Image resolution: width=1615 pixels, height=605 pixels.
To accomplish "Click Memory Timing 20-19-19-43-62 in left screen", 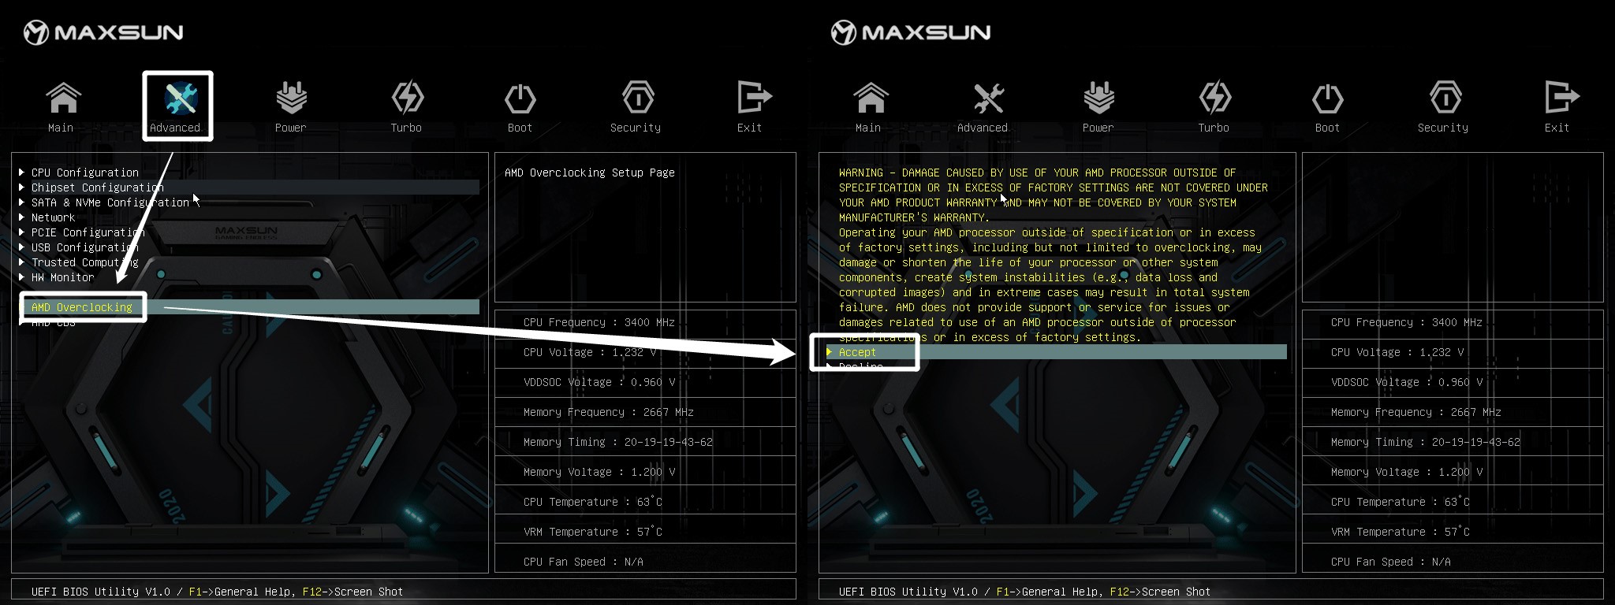I will point(618,442).
